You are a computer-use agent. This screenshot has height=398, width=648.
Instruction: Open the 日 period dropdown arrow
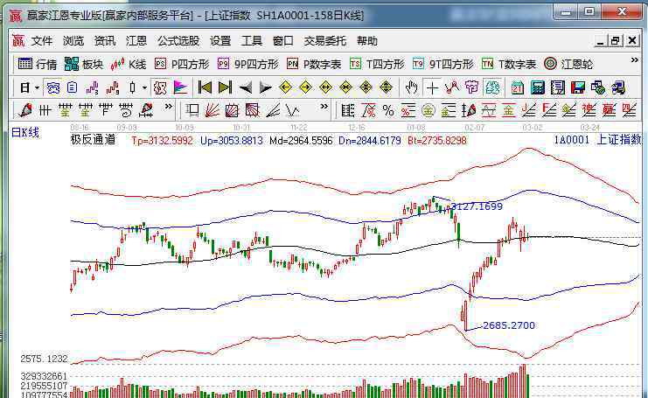tap(37, 87)
